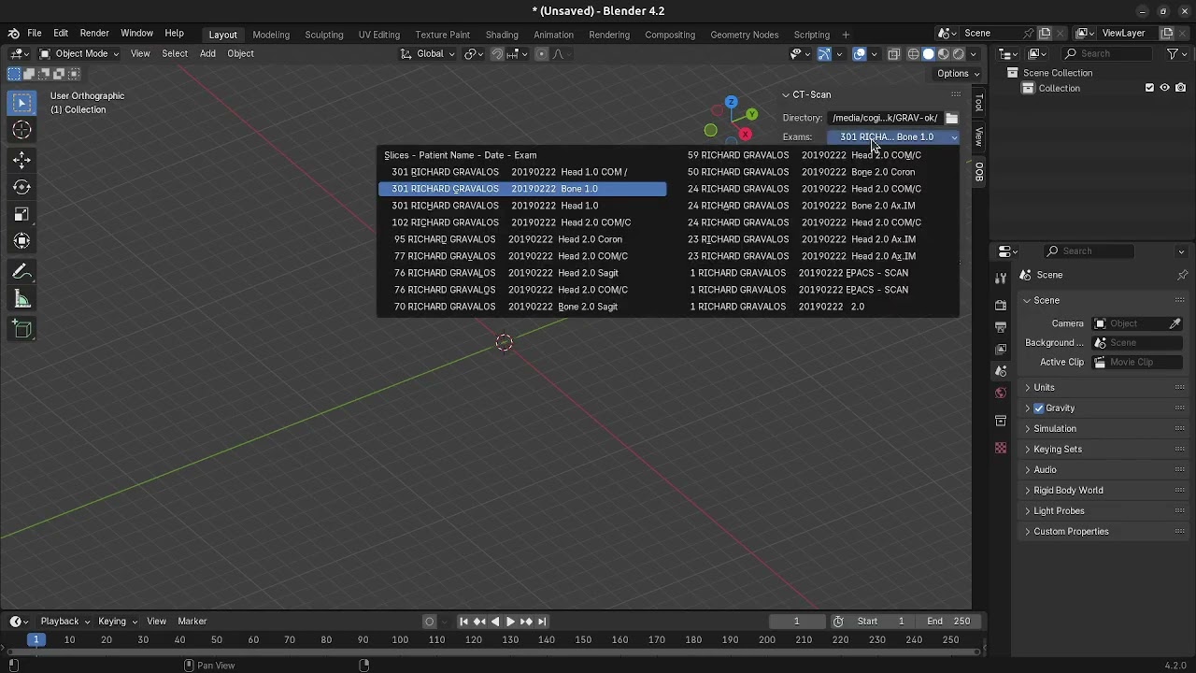1196x673 pixels.
Task: Switch to rendered viewport shading
Action: tap(958, 53)
